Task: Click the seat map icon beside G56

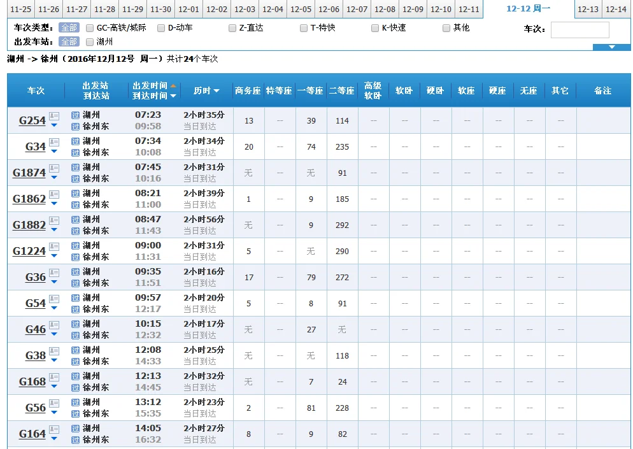Action: click(54, 403)
